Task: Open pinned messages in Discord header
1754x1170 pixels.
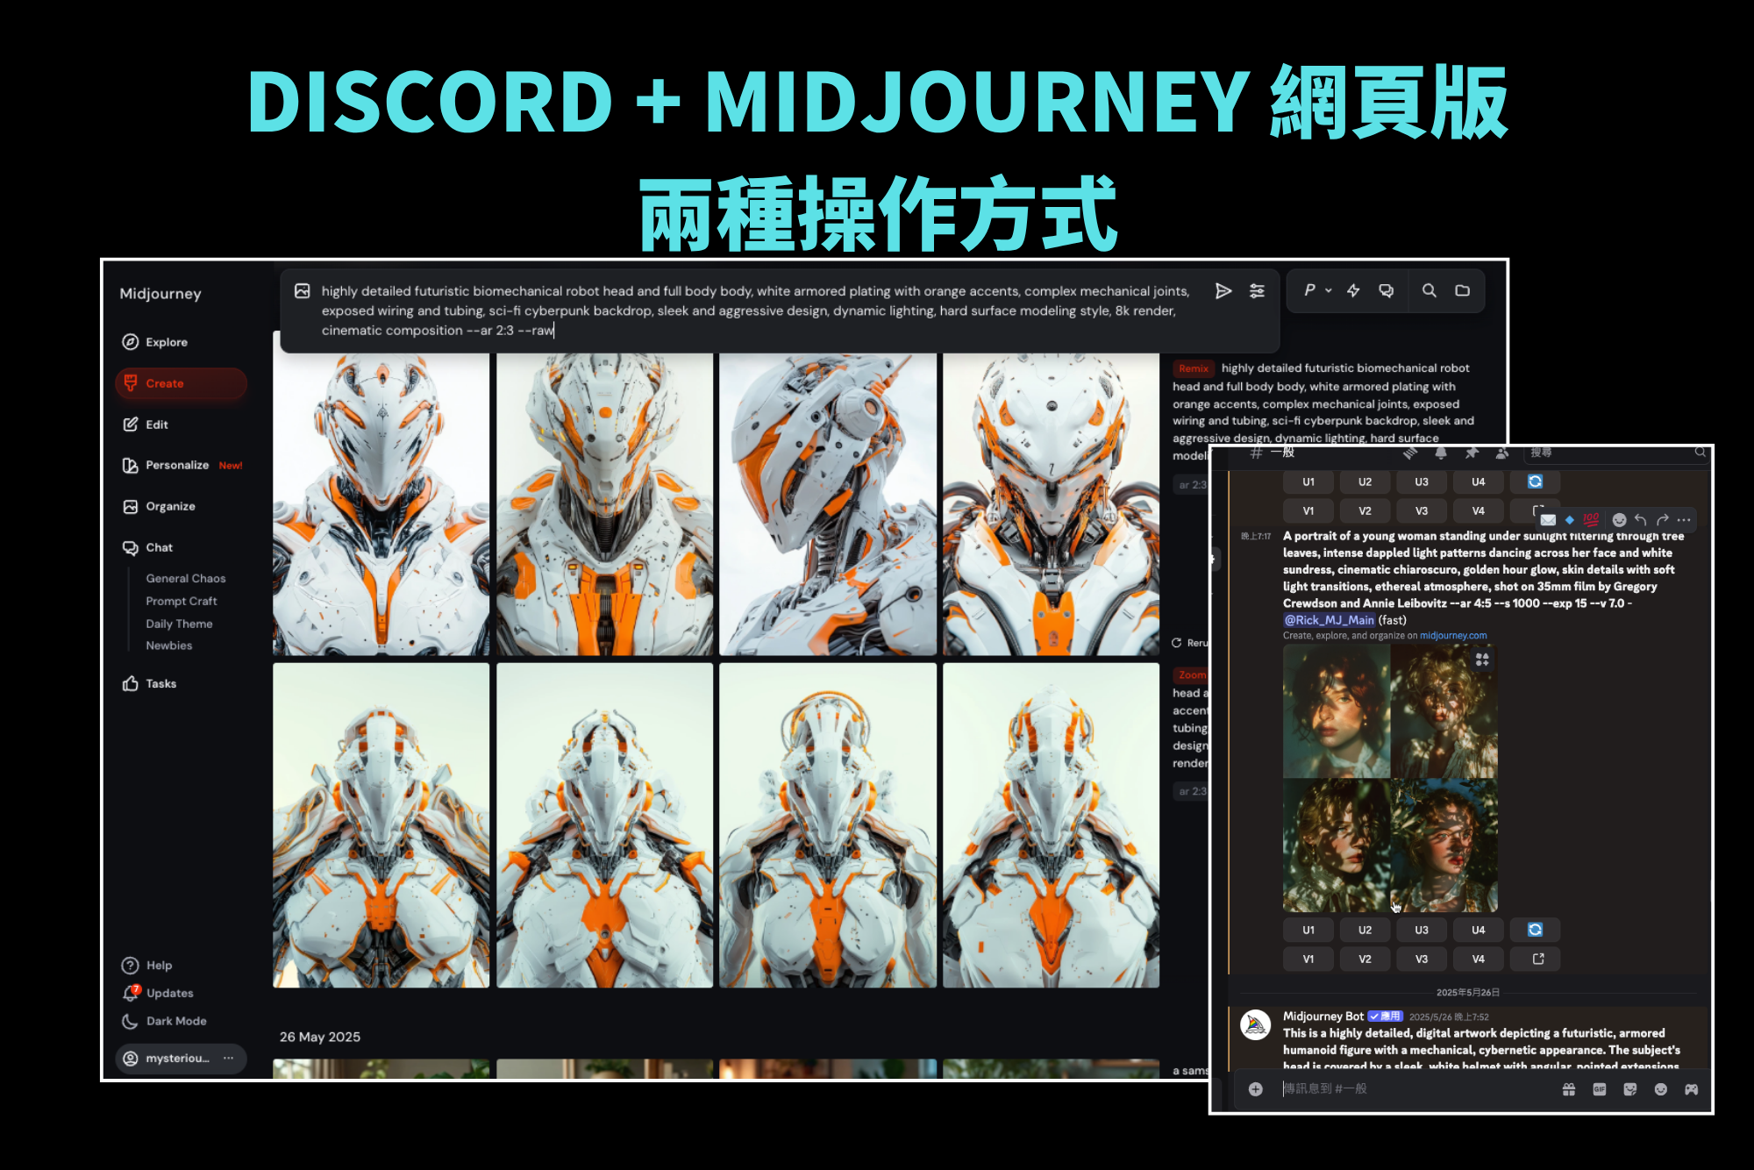Action: pyautogui.click(x=1472, y=453)
